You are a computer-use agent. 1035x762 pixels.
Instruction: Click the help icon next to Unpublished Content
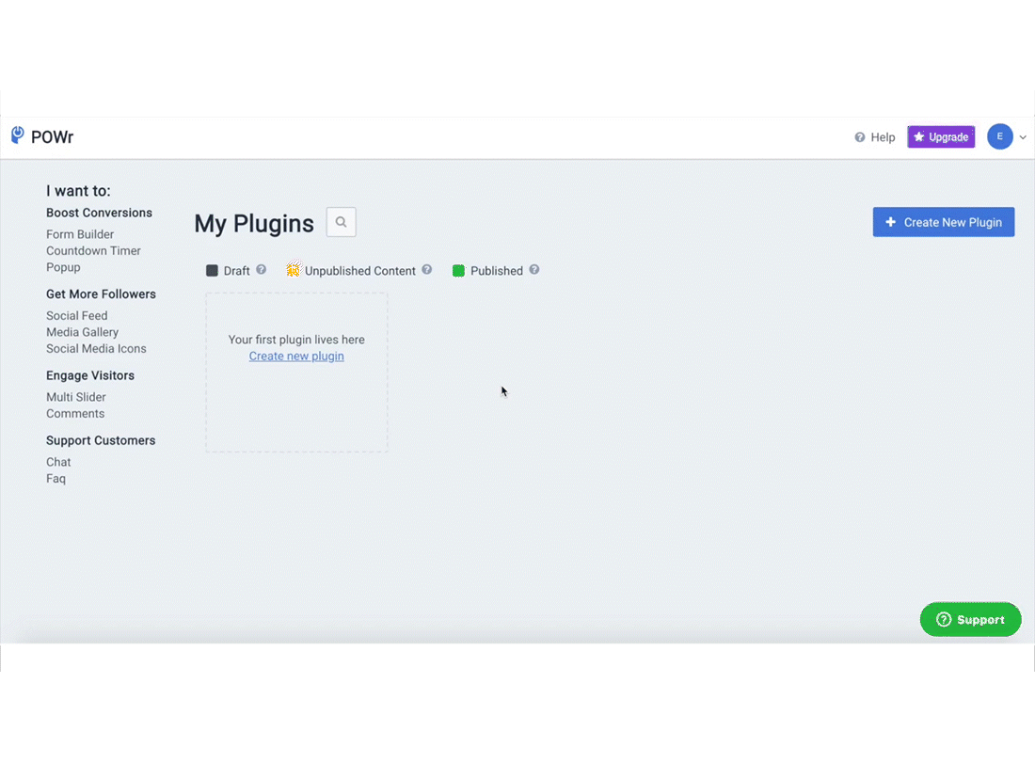427,270
